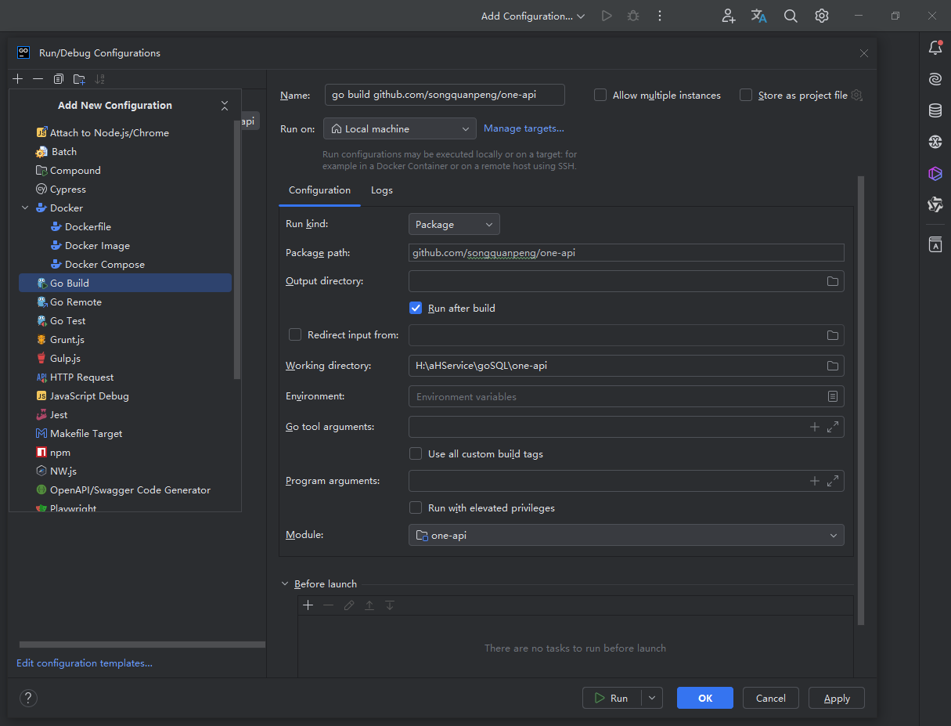Click the Apply button
This screenshot has width=951, height=726.
(836, 698)
